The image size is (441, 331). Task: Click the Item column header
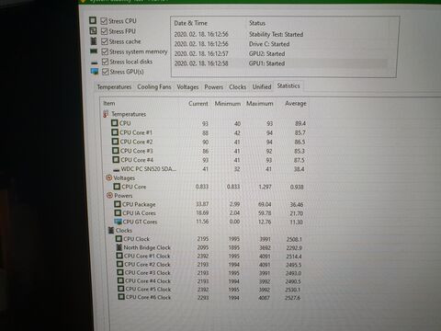(109, 104)
